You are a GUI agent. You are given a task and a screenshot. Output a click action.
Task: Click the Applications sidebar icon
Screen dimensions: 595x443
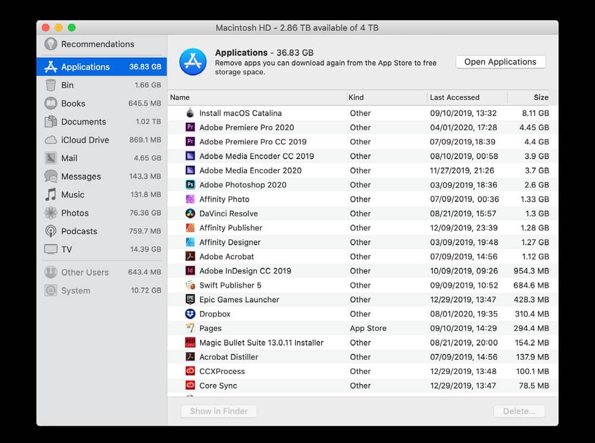[x=50, y=67]
